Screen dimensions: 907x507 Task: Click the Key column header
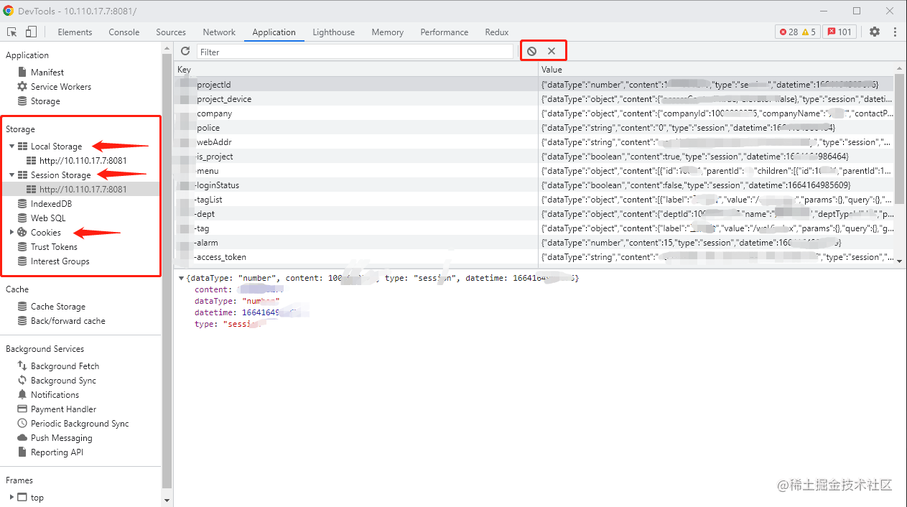(x=356, y=70)
